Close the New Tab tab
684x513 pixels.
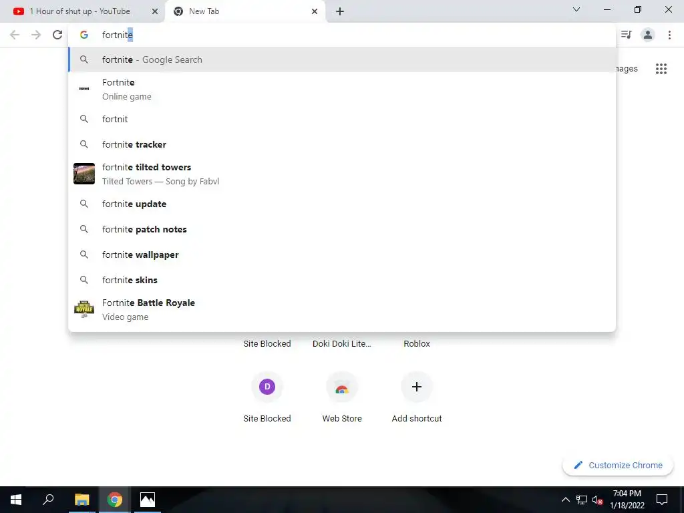point(315,11)
